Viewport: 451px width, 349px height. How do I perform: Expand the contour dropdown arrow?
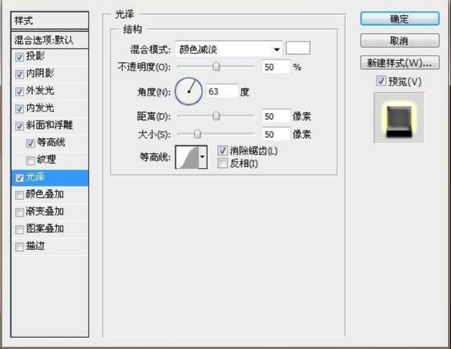(x=203, y=157)
